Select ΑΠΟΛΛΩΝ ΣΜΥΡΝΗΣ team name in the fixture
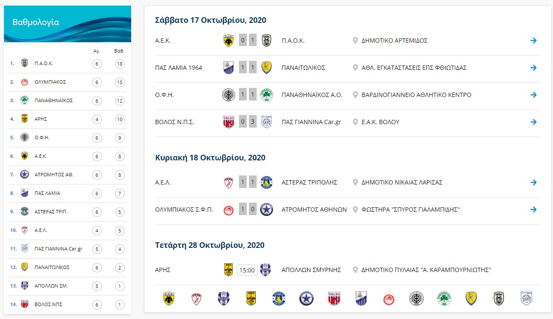 (x=311, y=270)
